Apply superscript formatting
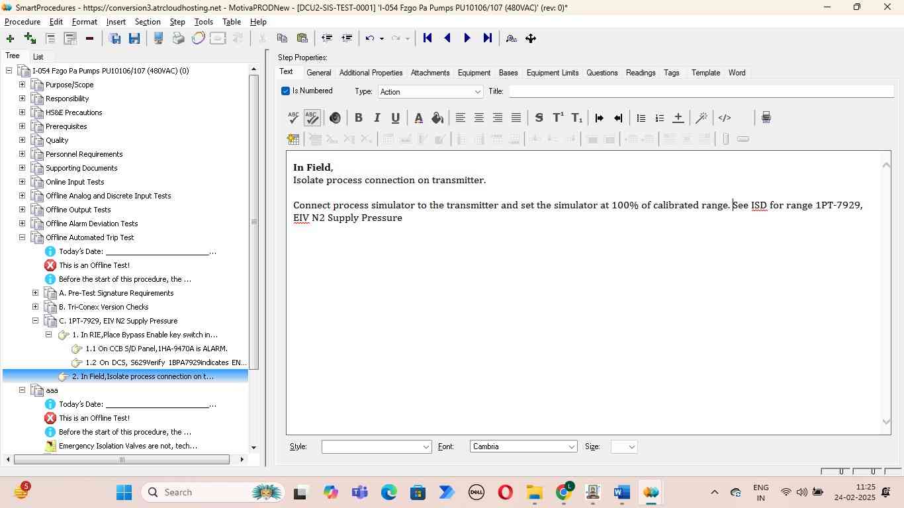This screenshot has height=508, width=904. coord(558,118)
